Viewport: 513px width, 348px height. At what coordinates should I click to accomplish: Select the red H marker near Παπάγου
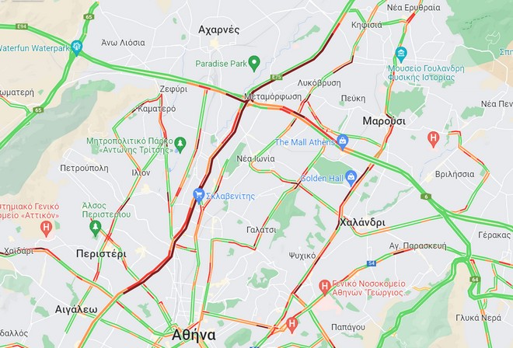coord(291,325)
